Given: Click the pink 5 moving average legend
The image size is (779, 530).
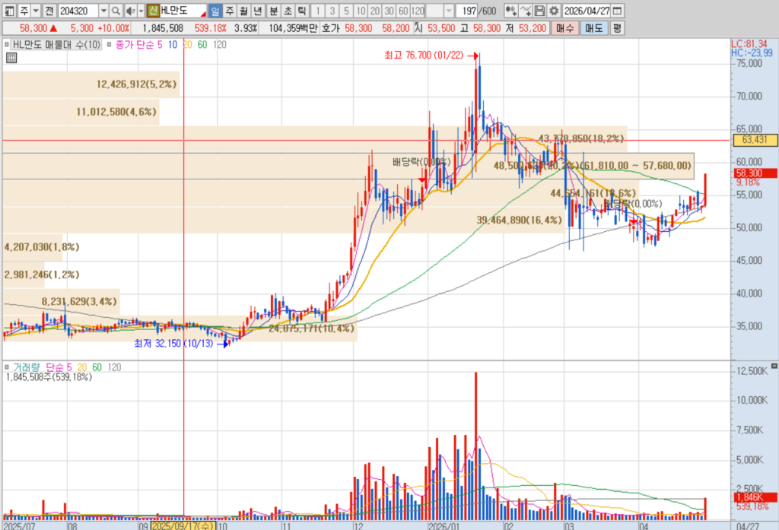Looking at the screenshot, I should click(x=160, y=45).
